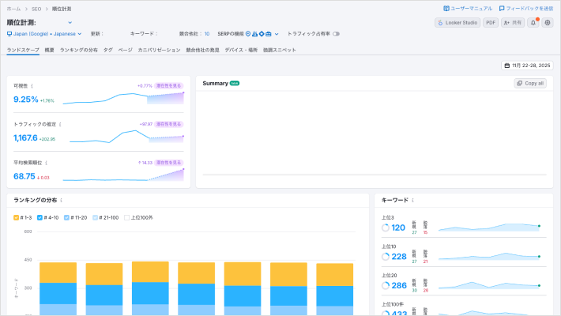Click info icon beside トラフィックの推定
The width and height of the screenshot is (561, 316).
(59, 124)
